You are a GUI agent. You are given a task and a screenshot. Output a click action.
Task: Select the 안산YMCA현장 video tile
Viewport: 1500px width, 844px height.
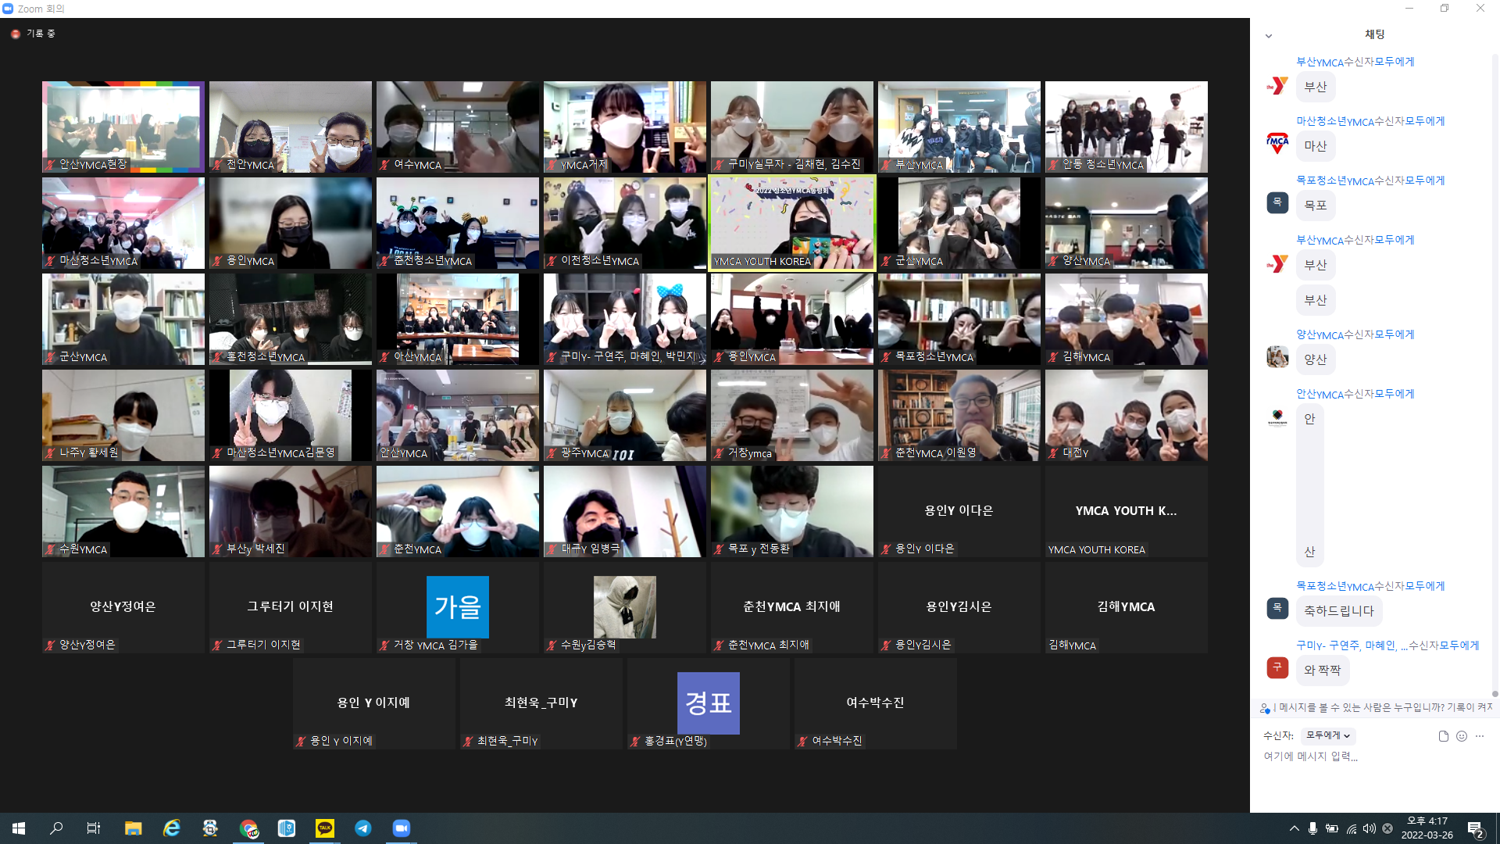(x=123, y=127)
